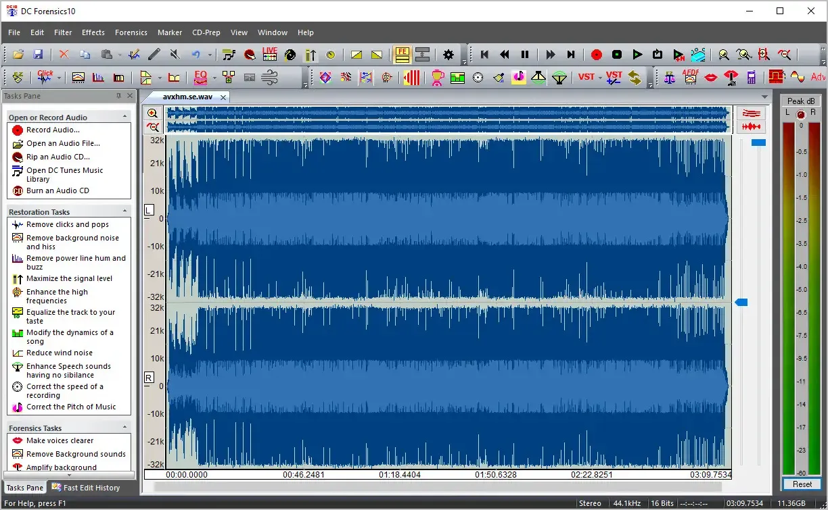Open dropdown arrow next to Paste icon
The height and width of the screenshot is (510, 828).
(x=120, y=55)
